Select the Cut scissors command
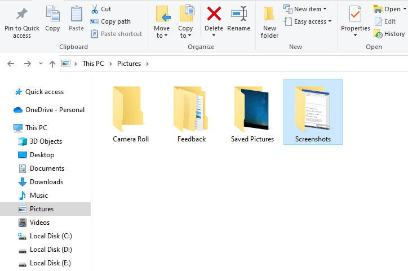408x271 pixels. pyautogui.click(x=101, y=9)
